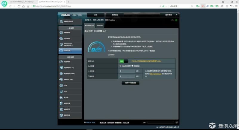Select the Traditional QoS radio button

tap(120, 66)
